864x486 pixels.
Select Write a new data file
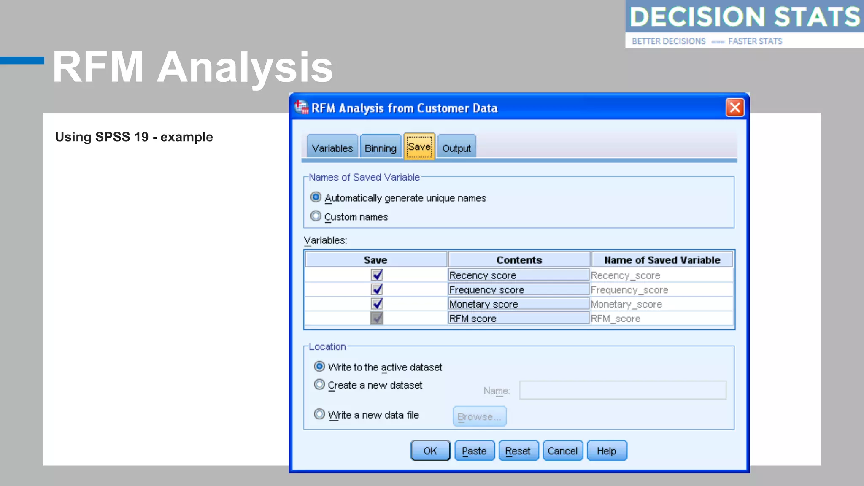click(x=366, y=415)
